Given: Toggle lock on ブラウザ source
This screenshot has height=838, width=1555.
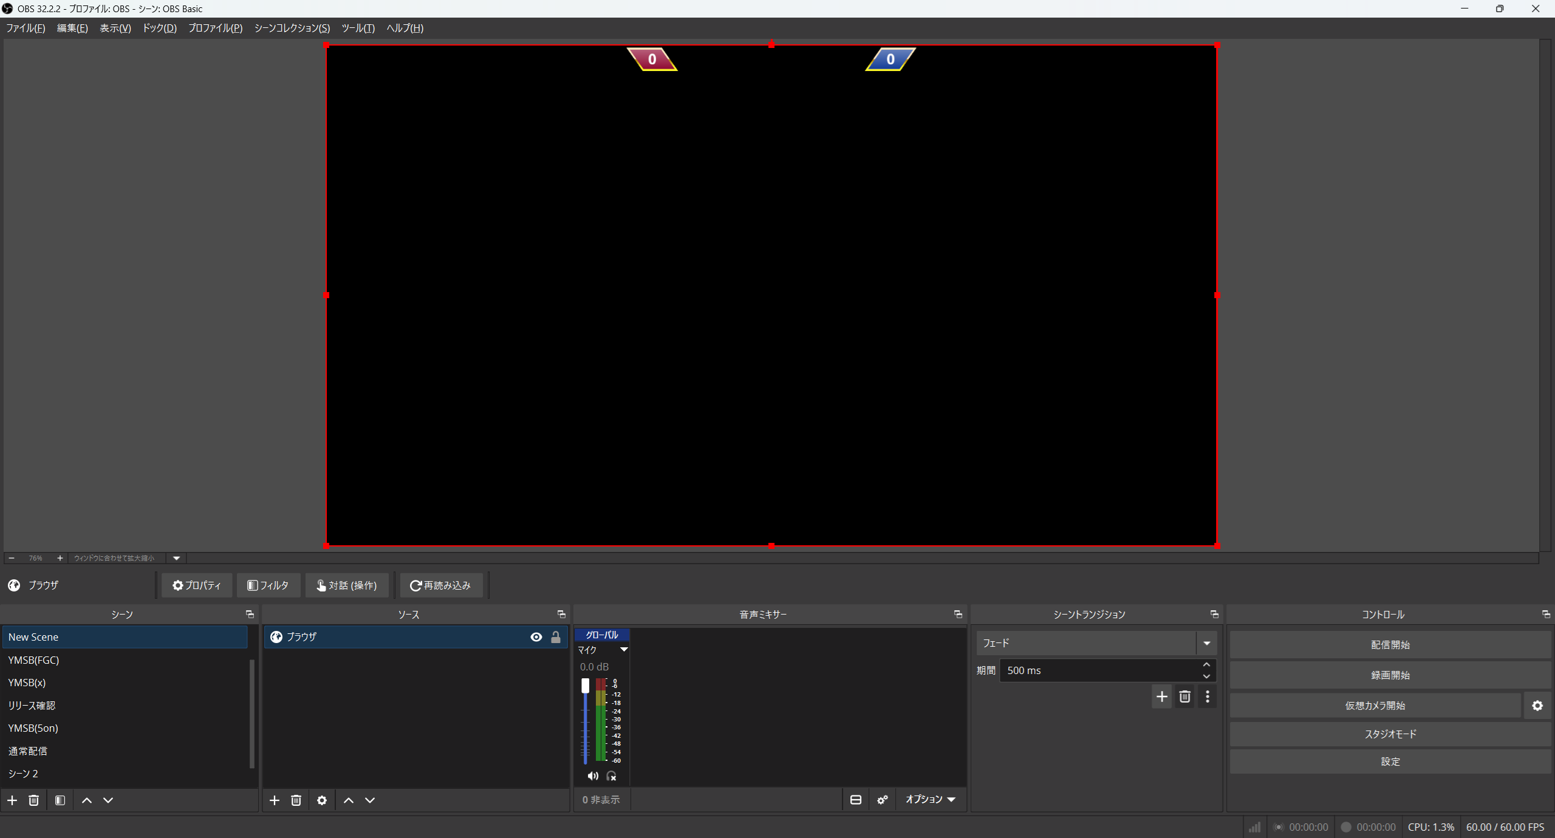Looking at the screenshot, I should [556, 637].
